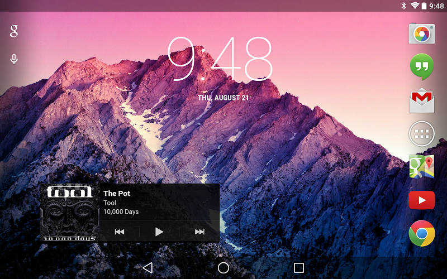Tap the song title The Pot

117,194
